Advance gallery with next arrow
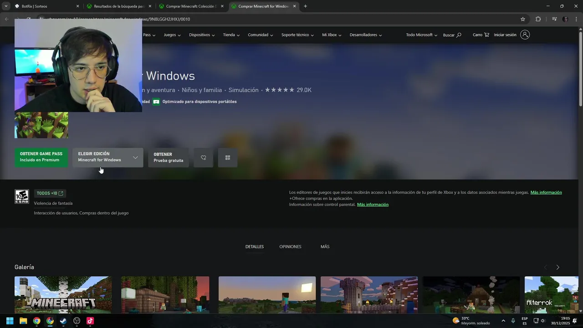This screenshot has height=328, width=583. click(x=557, y=267)
